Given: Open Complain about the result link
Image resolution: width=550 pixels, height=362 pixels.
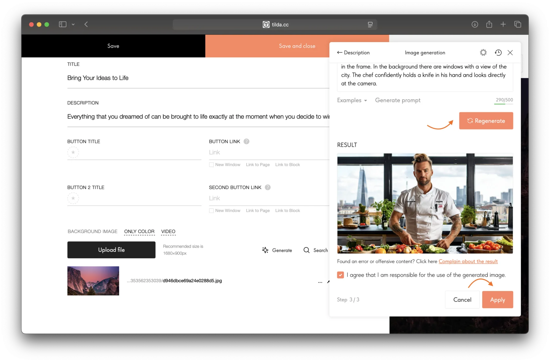Looking at the screenshot, I should point(468,261).
